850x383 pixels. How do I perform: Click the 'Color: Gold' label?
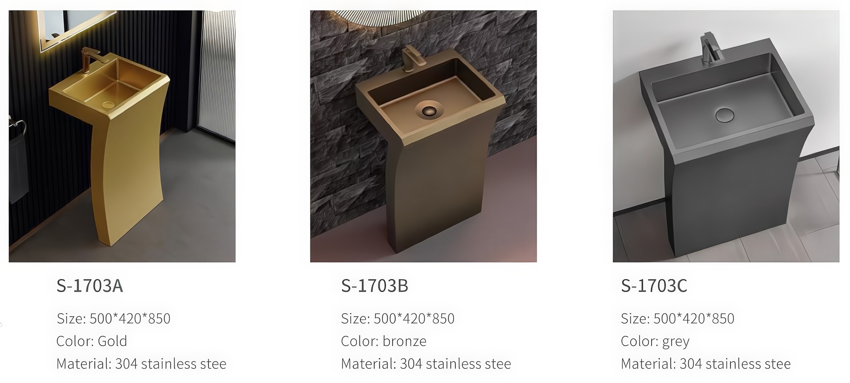point(92,341)
